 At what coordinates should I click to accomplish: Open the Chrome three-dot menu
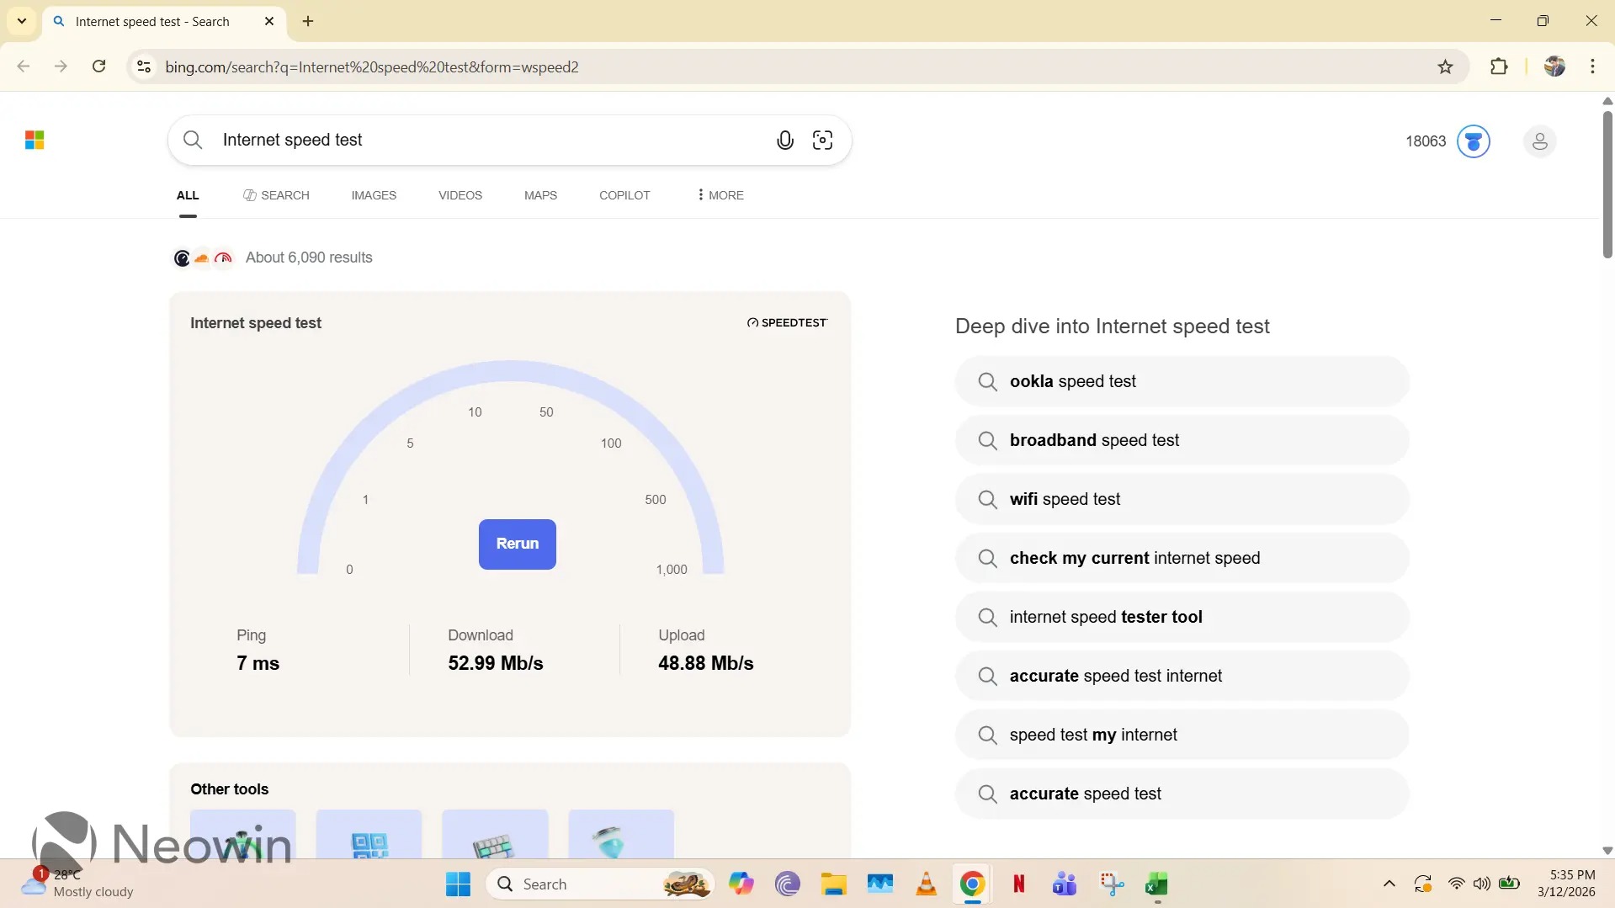pyautogui.click(x=1592, y=67)
